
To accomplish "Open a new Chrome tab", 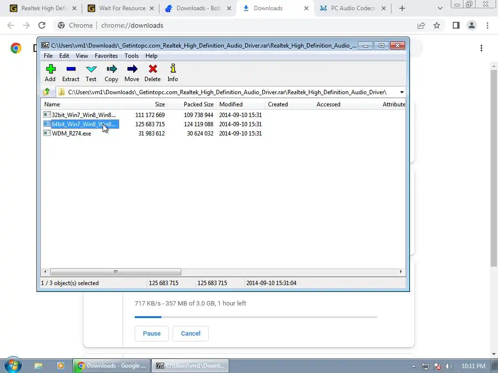I will point(402,8).
